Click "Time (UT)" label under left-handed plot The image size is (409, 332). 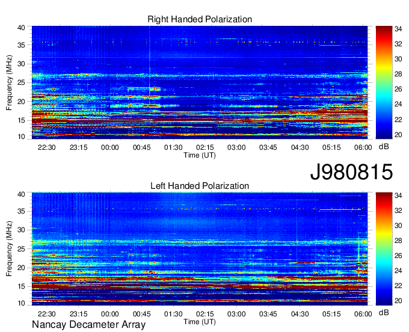[200, 322]
